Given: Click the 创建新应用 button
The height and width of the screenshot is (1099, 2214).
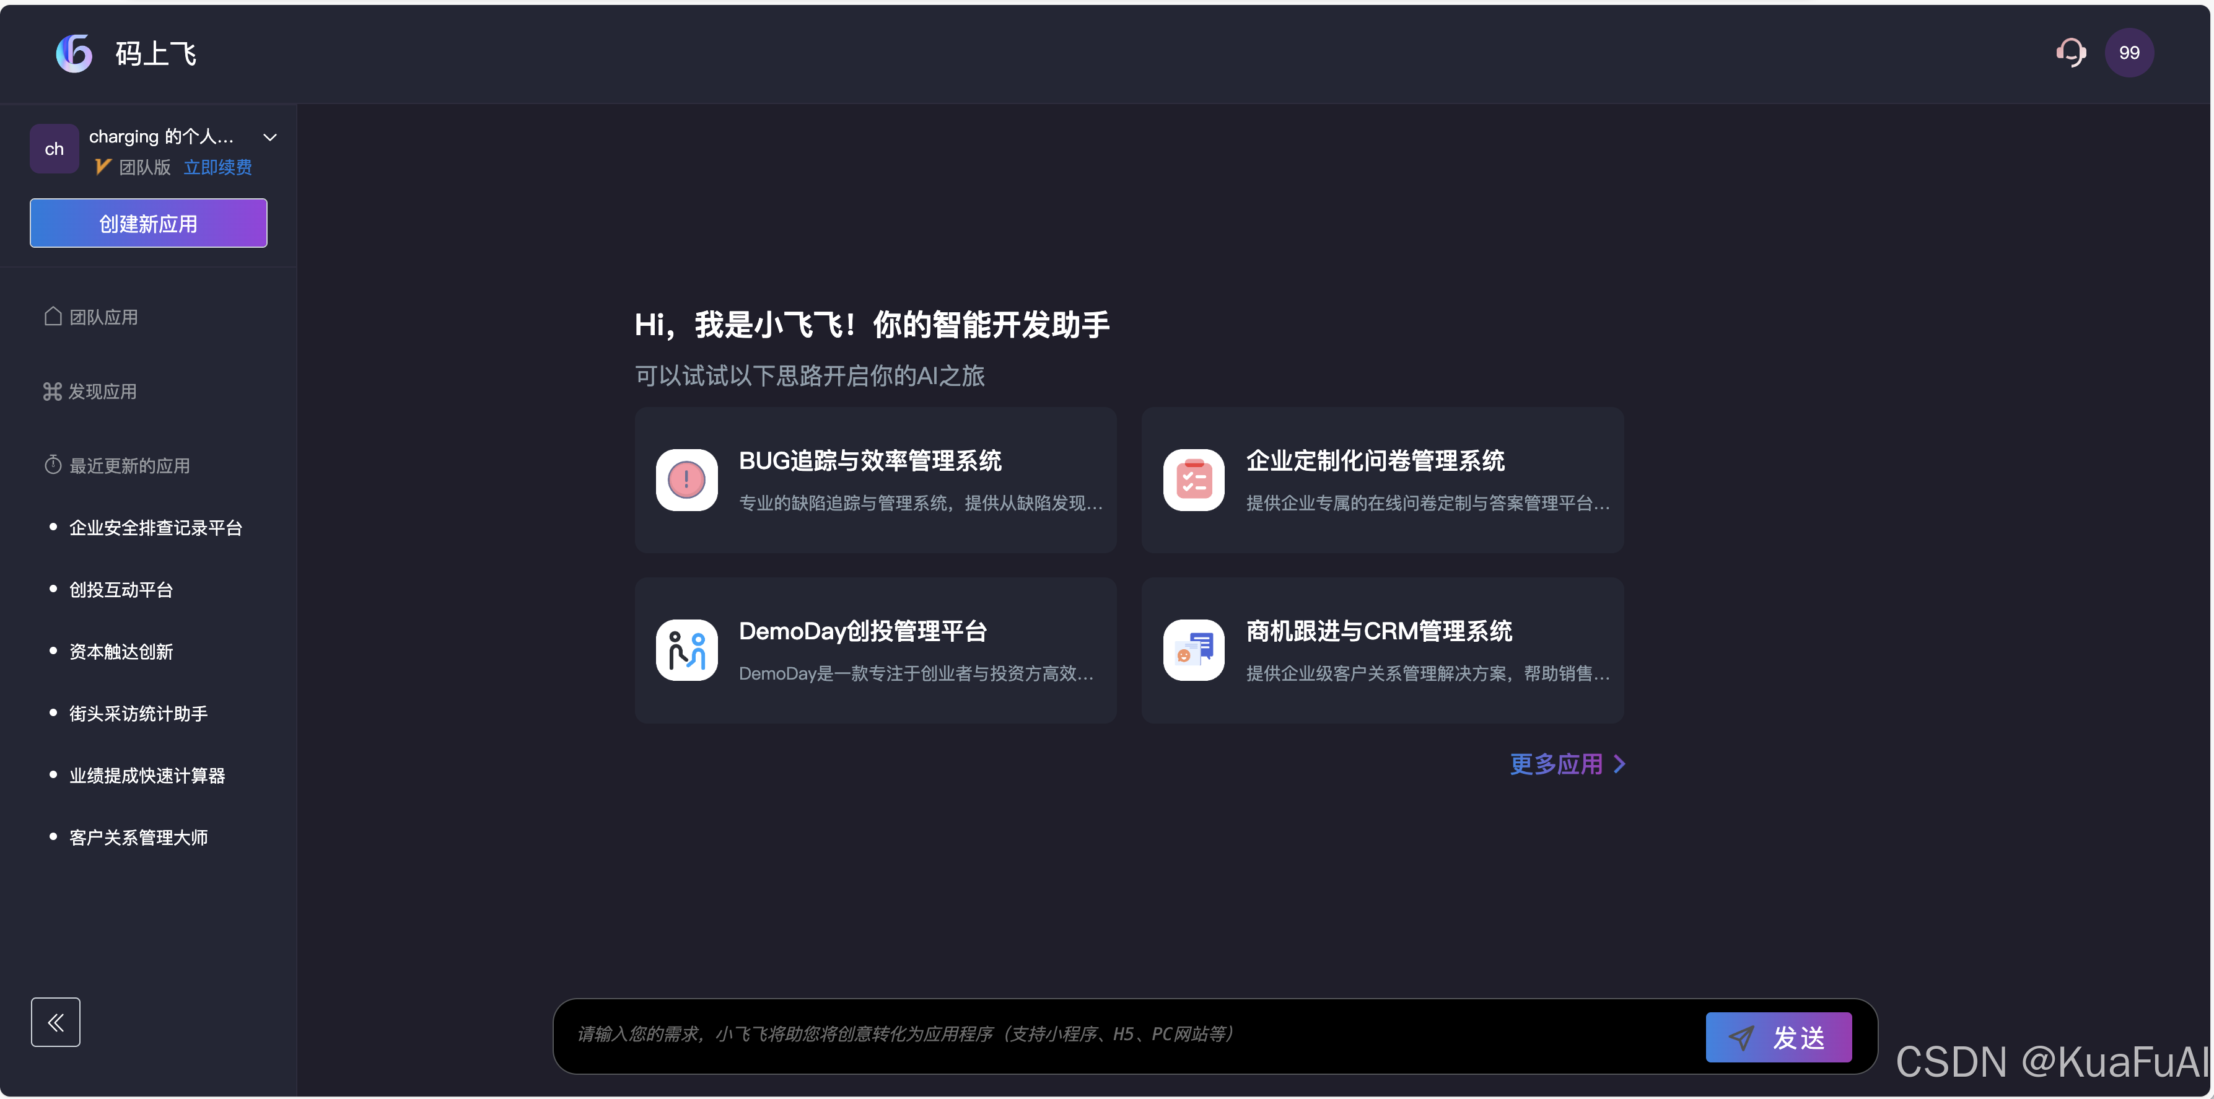Looking at the screenshot, I should [x=148, y=224].
